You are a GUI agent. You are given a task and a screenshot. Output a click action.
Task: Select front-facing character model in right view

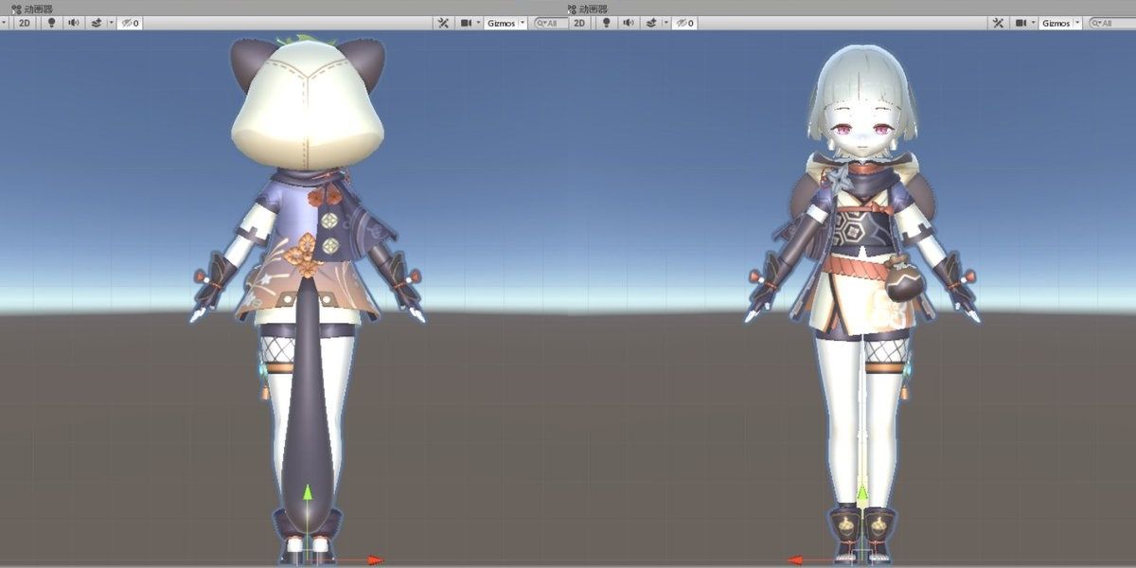click(x=862, y=303)
